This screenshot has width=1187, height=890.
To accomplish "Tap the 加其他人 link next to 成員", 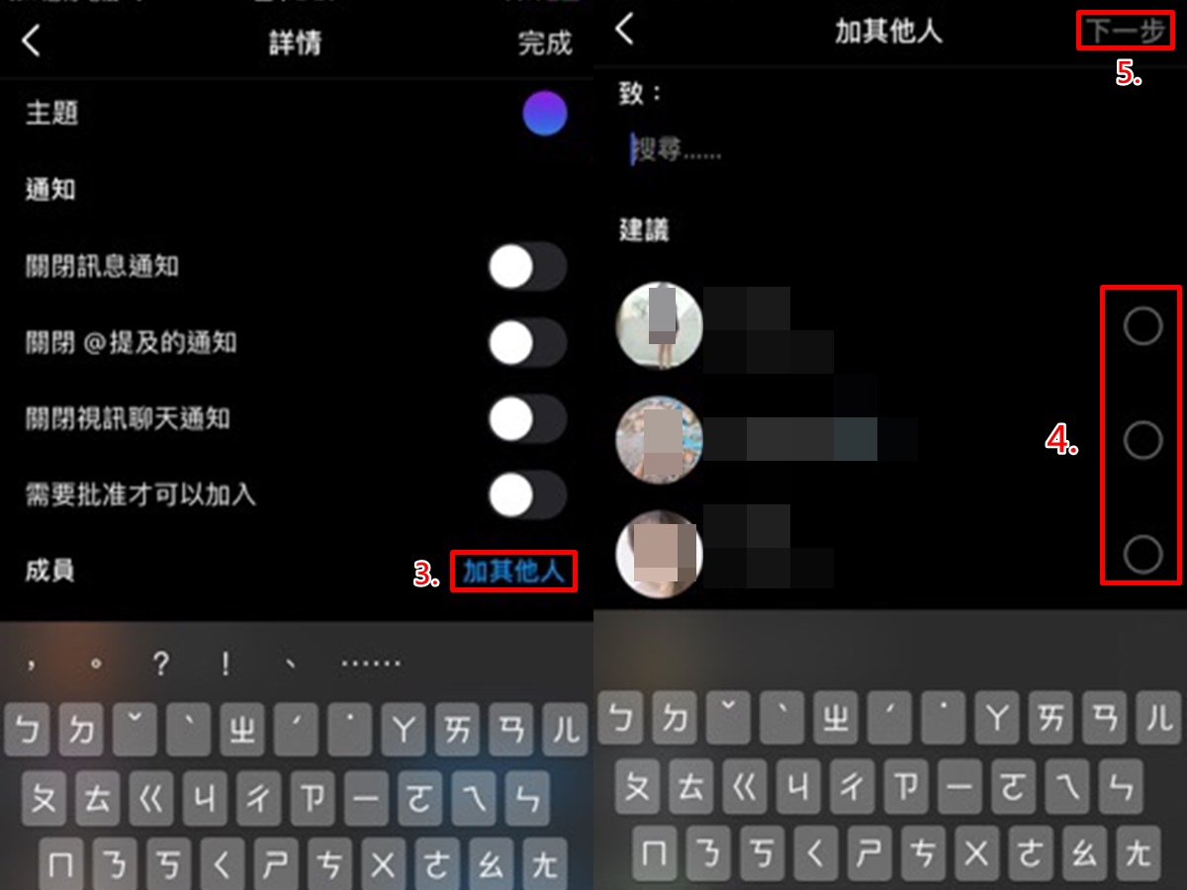I will (513, 571).
